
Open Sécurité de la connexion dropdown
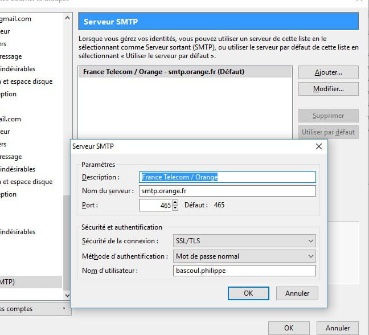(x=244, y=240)
